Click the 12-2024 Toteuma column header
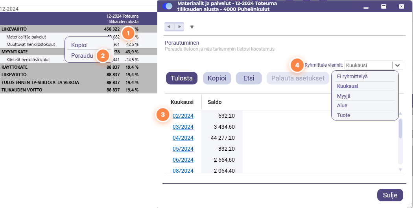This screenshot has height=208, width=413. (122, 19)
